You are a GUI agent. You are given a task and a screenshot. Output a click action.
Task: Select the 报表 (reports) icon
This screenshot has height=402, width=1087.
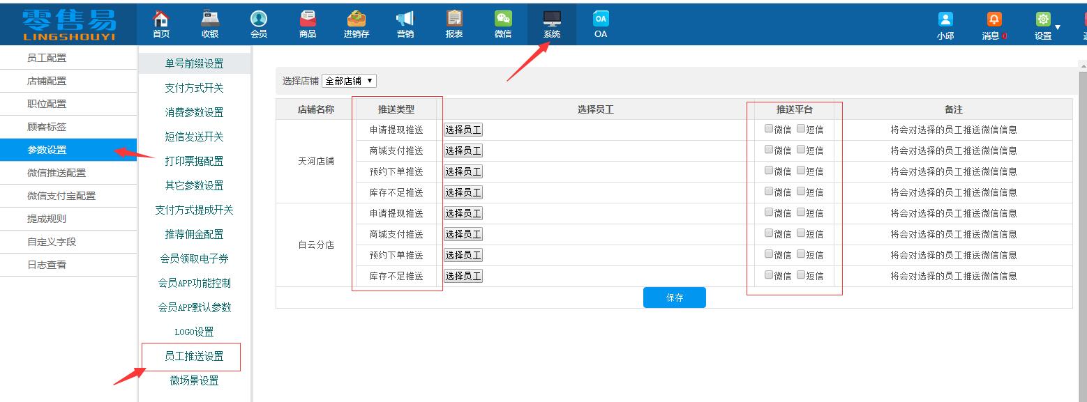[x=453, y=23]
